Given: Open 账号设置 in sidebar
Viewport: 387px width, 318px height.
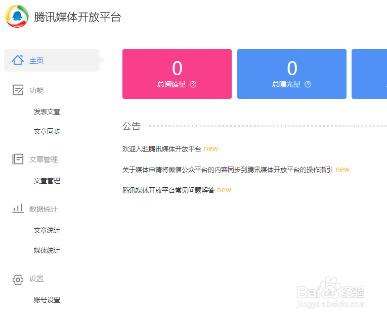Looking at the screenshot, I should [x=47, y=300].
